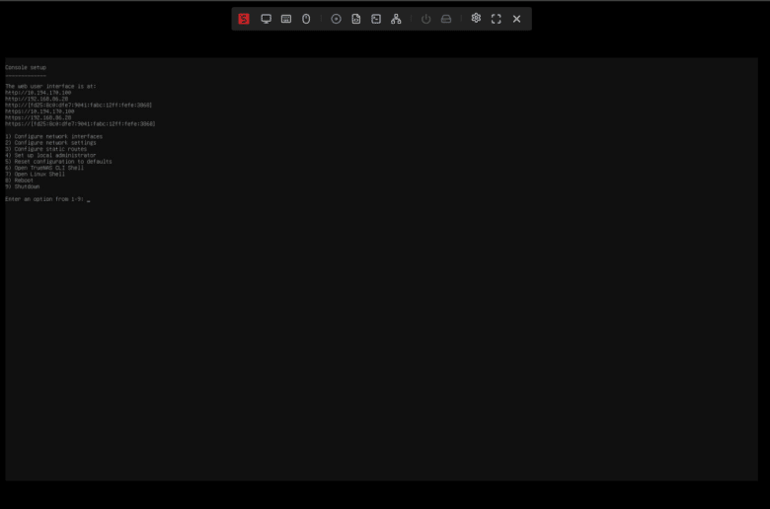
Task: Open the script file icon
Action: click(x=356, y=19)
